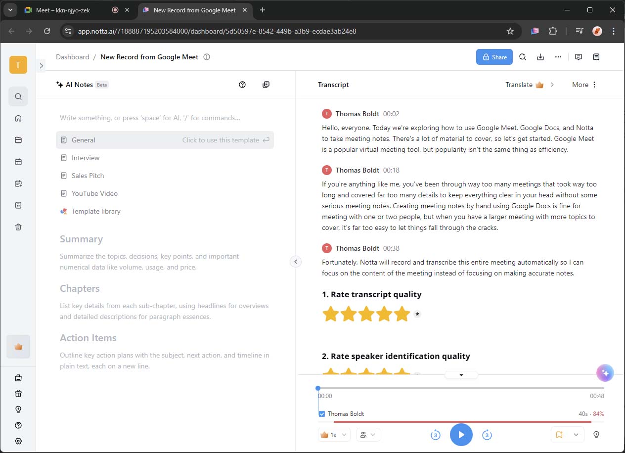Rate transcript quality with the fifth star
This screenshot has height=453, width=625.
click(x=402, y=314)
